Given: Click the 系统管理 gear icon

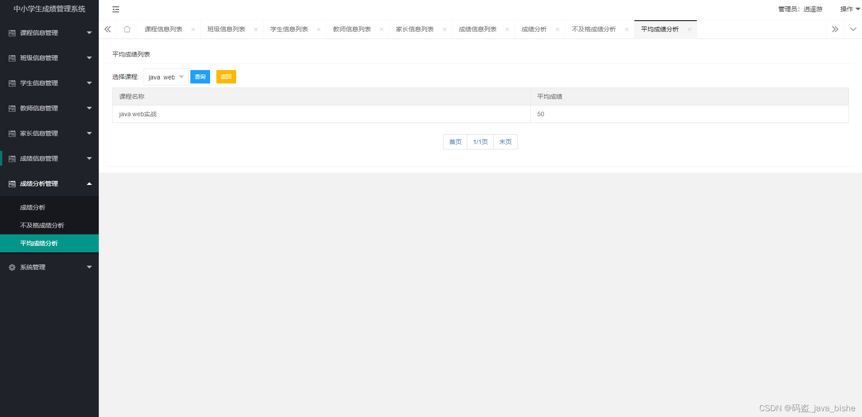Looking at the screenshot, I should (x=12, y=267).
